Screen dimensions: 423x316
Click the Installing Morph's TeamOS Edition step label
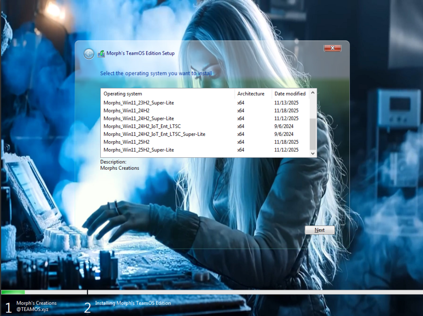click(x=133, y=303)
